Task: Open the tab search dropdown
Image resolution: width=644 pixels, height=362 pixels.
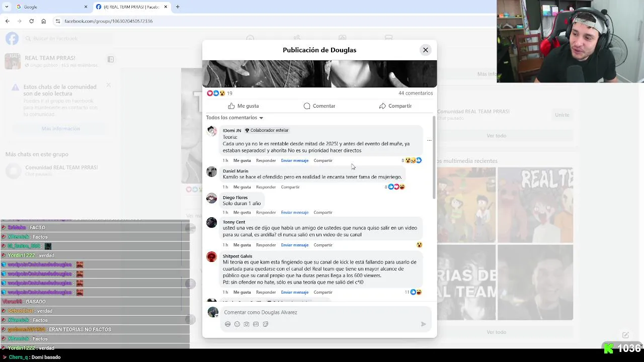Action: (x=7, y=7)
